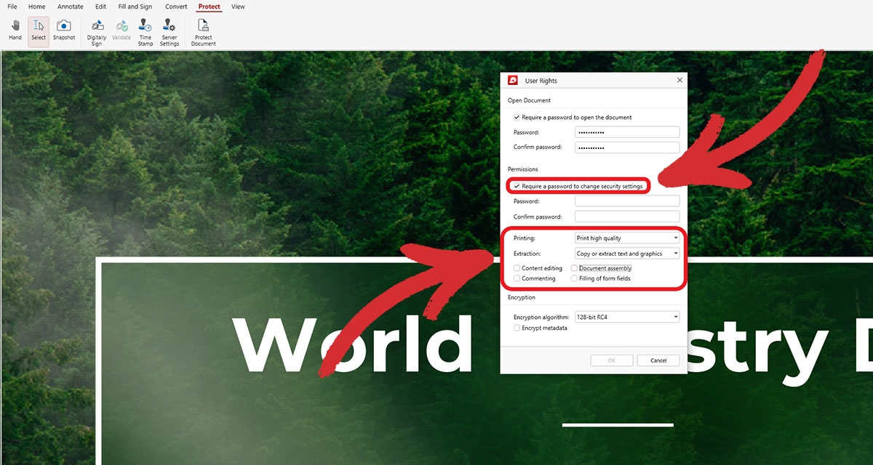The width and height of the screenshot is (873, 465).
Task: Check Filling of form fields
Action: [x=574, y=278]
